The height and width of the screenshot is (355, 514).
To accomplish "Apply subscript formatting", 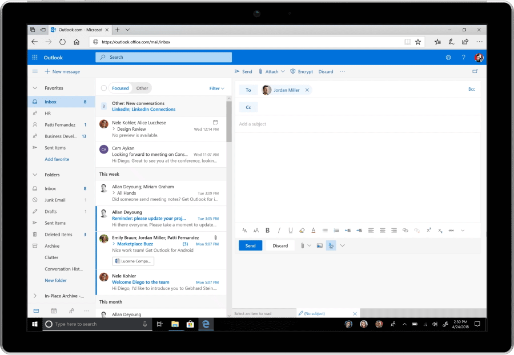I will (440, 231).
